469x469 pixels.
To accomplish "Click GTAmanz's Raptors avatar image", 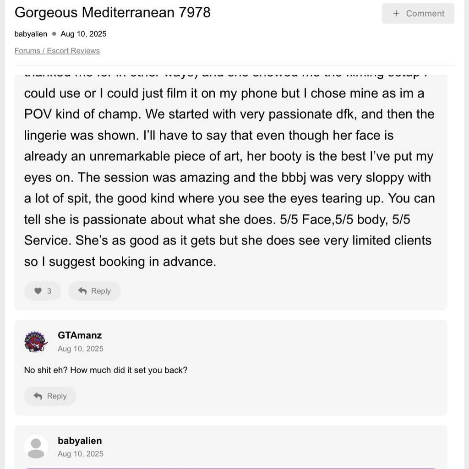I will (35, 341).
